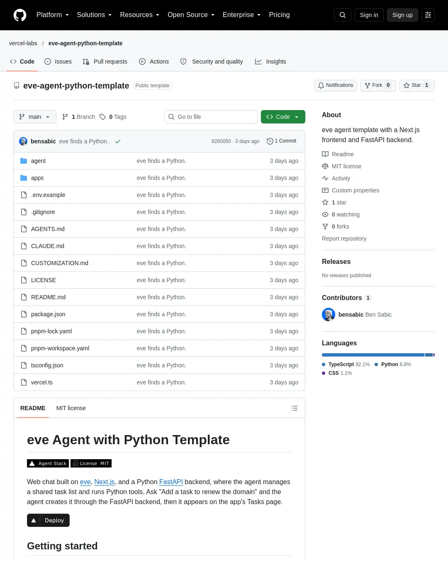Image resolution: width=448 pixels, height=561 pixels.
Task: Expand the Solutions menu
Action: pos(94,15)
